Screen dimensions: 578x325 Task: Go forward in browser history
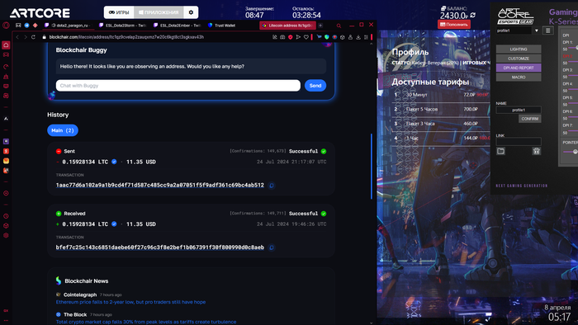[26, 37]
